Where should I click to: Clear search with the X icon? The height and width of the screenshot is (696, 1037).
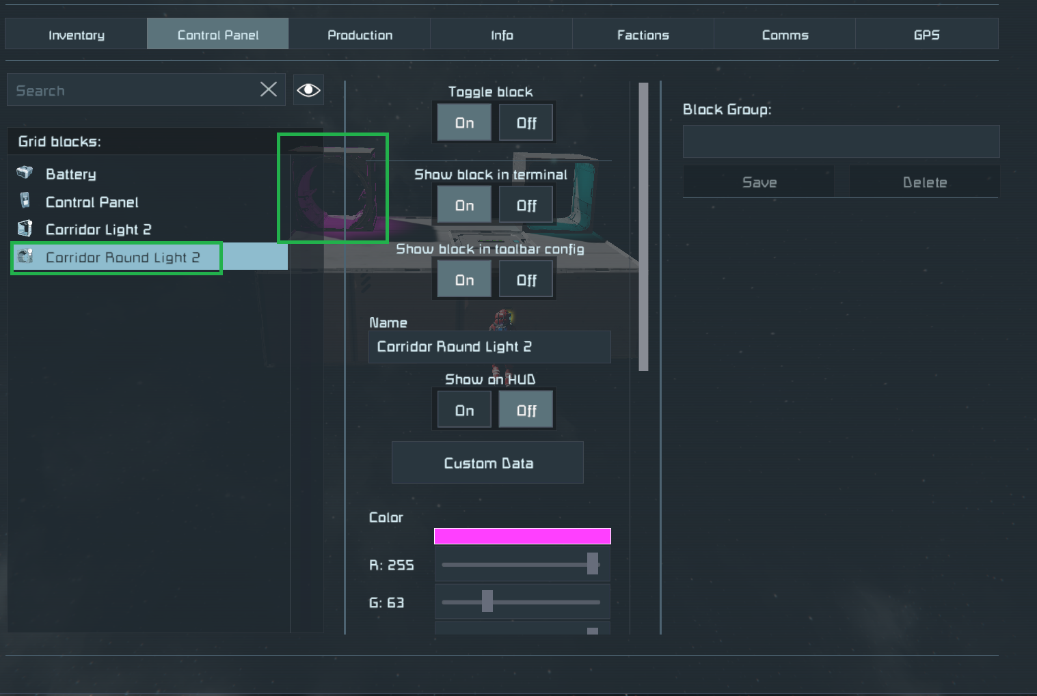tap(269, 89)
